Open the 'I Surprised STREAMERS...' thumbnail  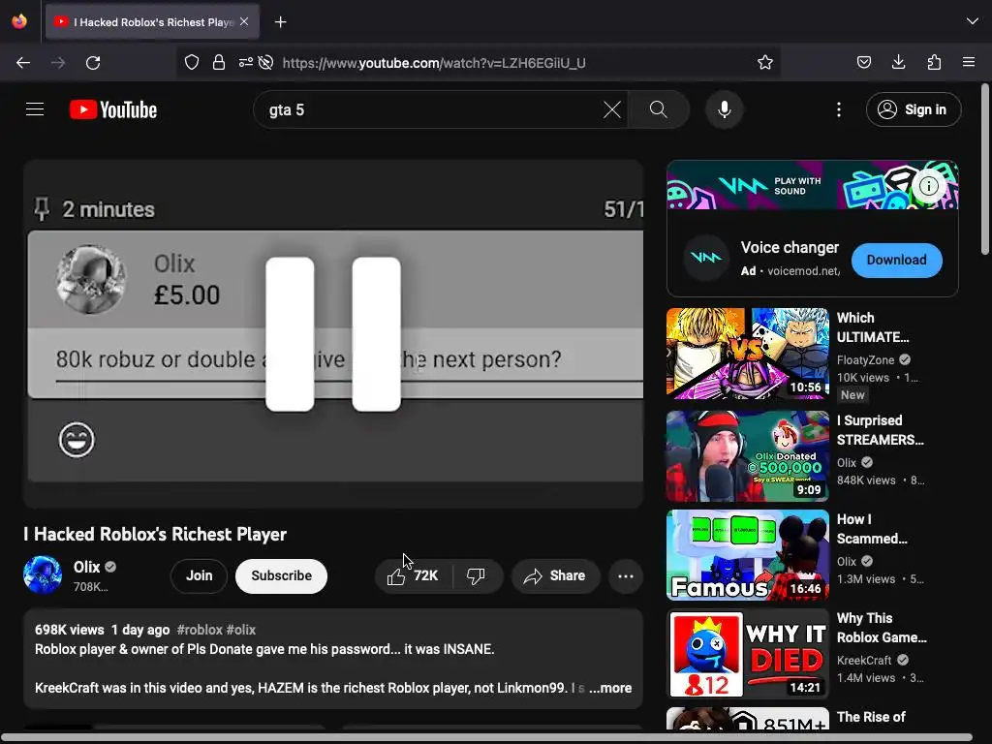coord(747,456)
